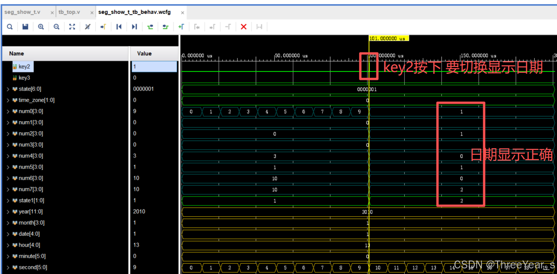Viewport: 557px width, 274px height.
Task: Click the Name column header
Action: click(65, 53)
